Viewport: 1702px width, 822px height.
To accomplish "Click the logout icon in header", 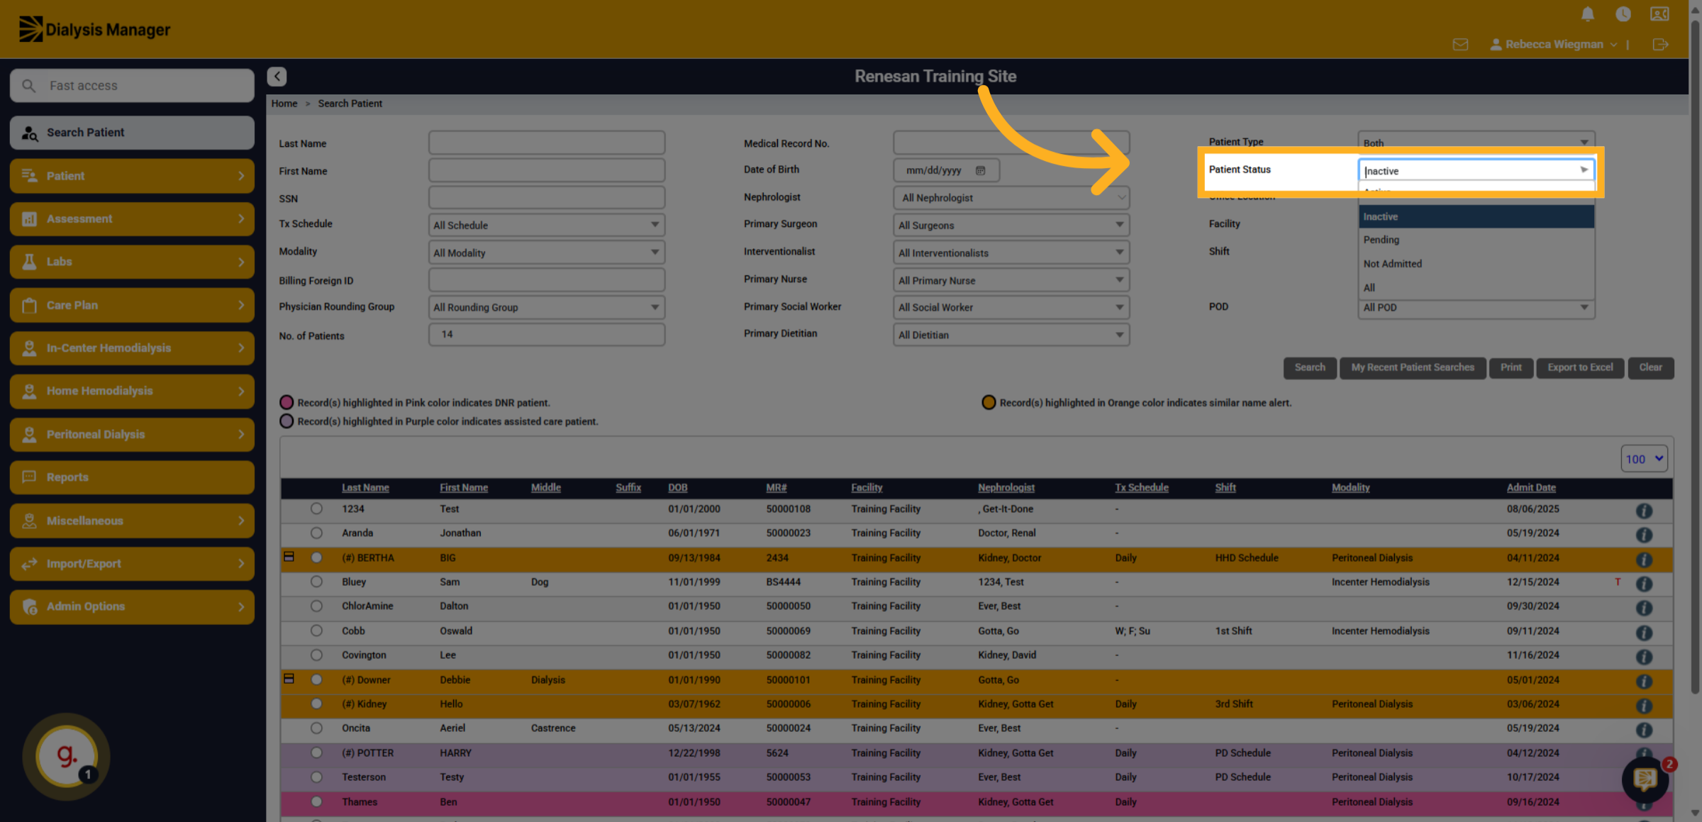I will pyautogui.click(x=1660, y=45).
